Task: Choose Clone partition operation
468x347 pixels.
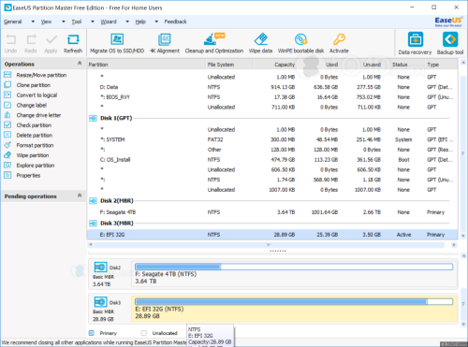Action: tap(34, 85)
